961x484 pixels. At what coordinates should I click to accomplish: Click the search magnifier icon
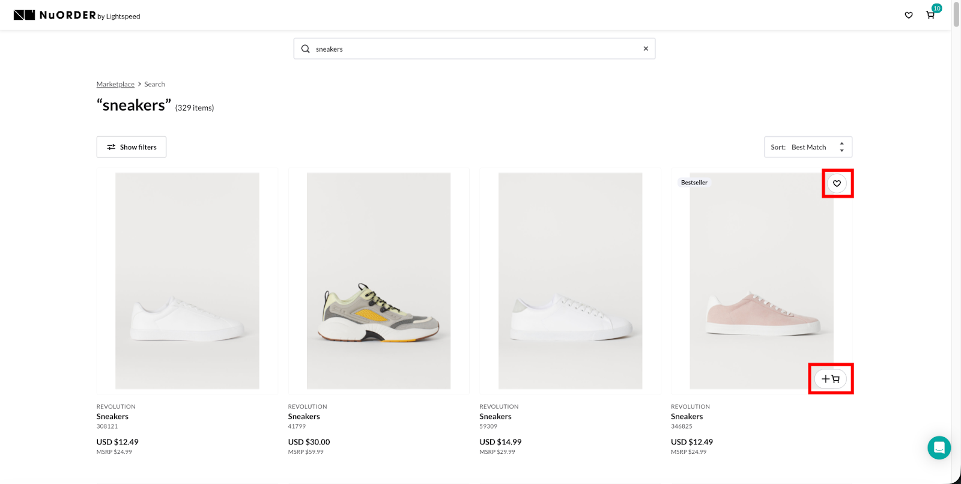[x=306, y=49]
